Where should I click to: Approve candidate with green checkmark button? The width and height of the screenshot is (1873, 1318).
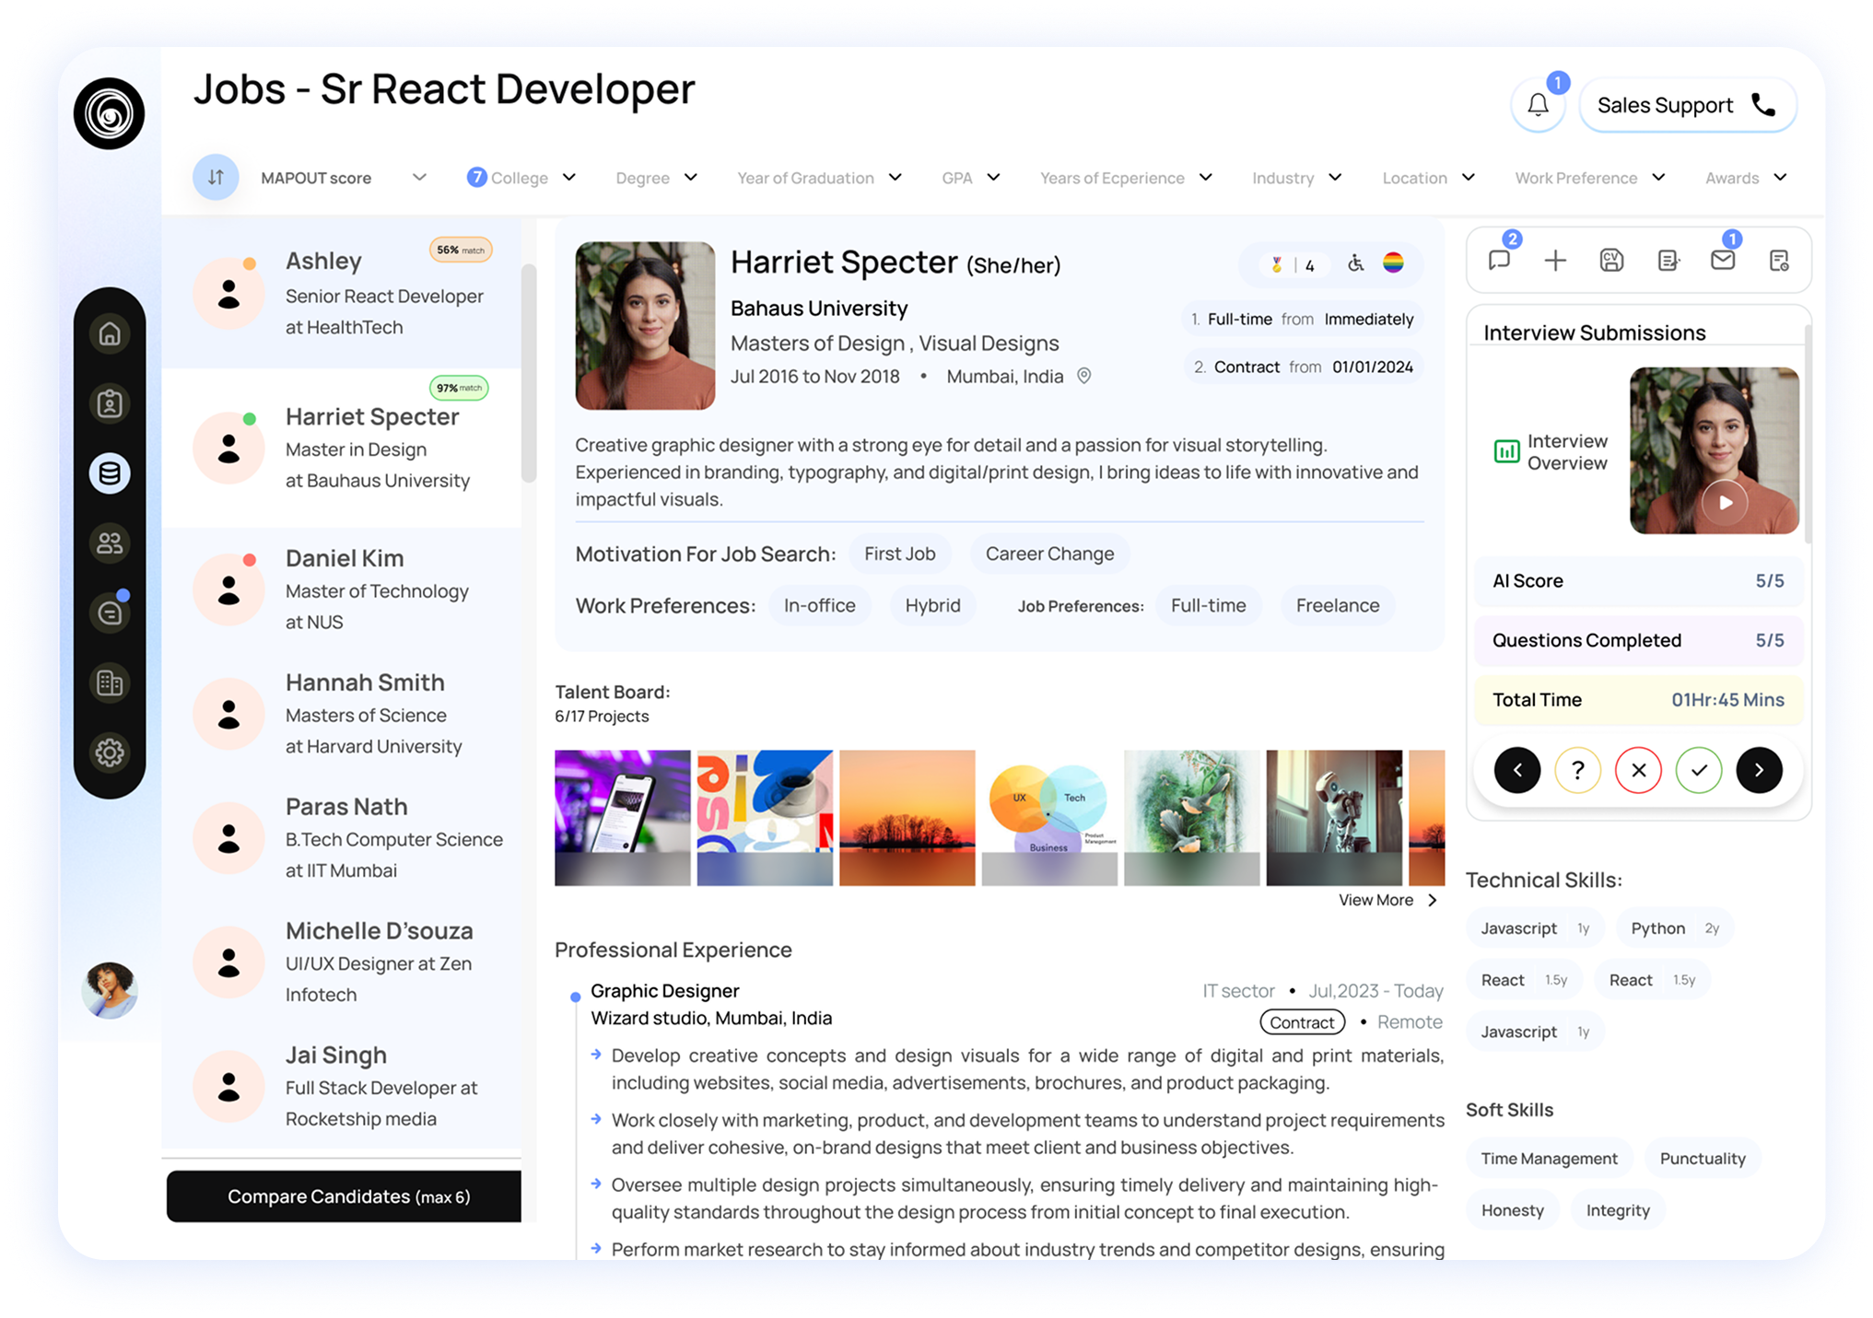point(1698,770)
